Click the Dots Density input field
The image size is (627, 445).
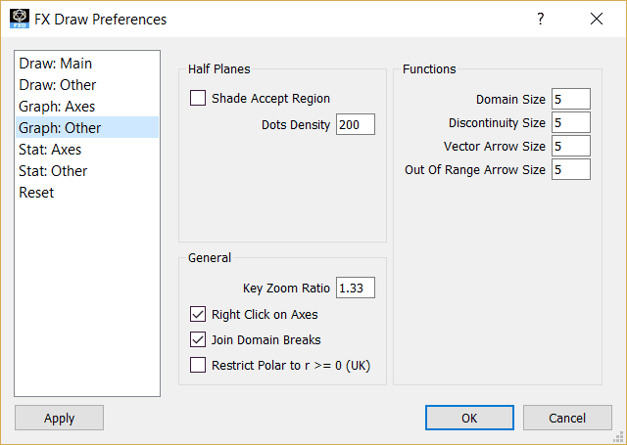pyautogui.click(x=356, y=124)
